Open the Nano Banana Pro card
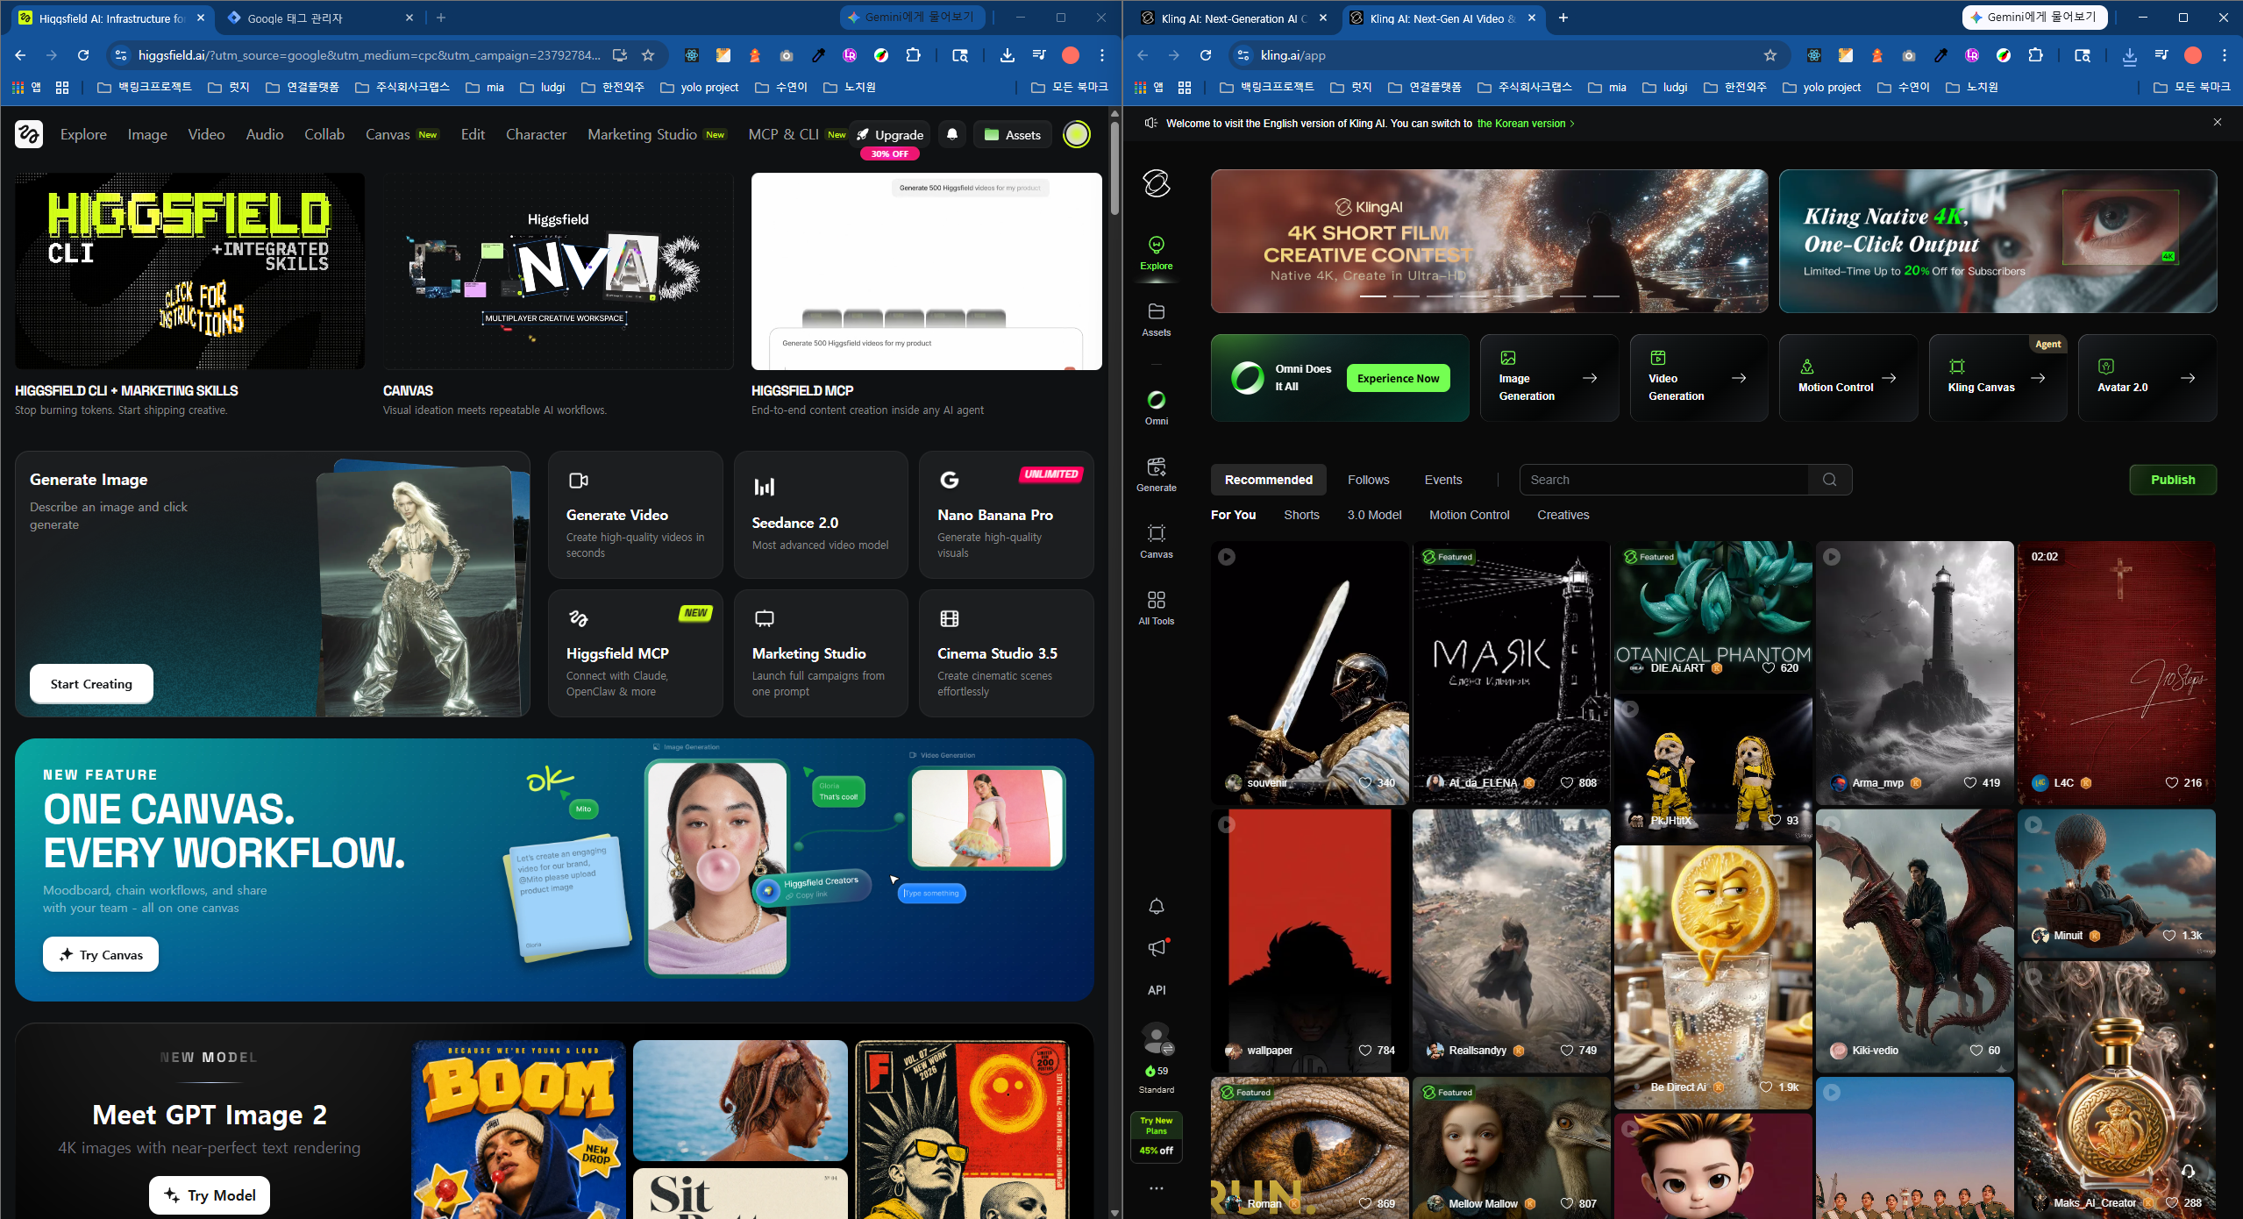The height and width of the screenshot is (1219, 2243). [x=1006, y=515]
